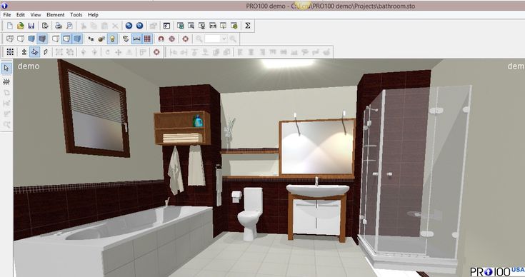This screenshot has height=277, width=525.
Task: Select the highlighted arrow selection tool in third toolbar
Action: 34,52
